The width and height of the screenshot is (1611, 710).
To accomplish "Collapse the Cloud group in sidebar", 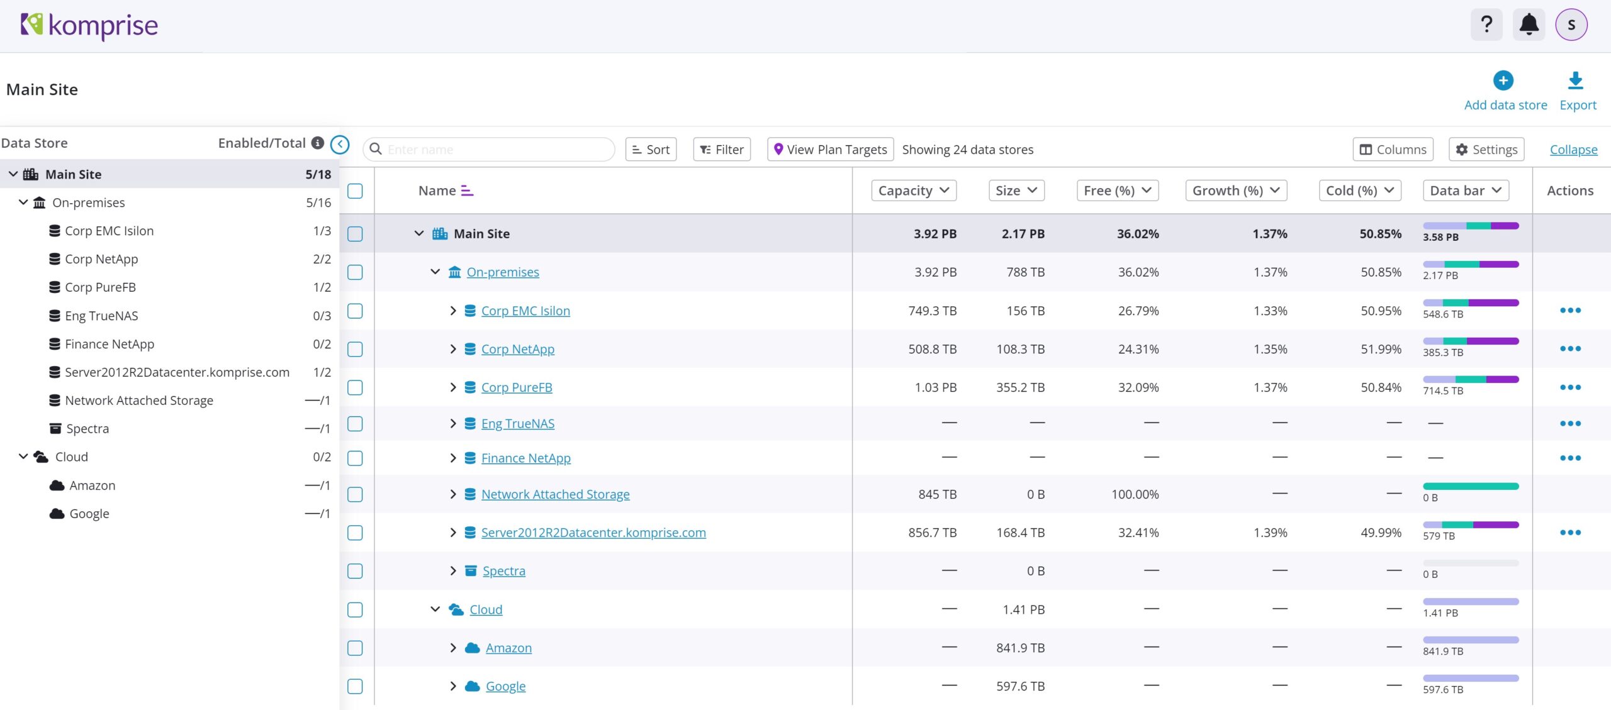I will coord(23,457).
